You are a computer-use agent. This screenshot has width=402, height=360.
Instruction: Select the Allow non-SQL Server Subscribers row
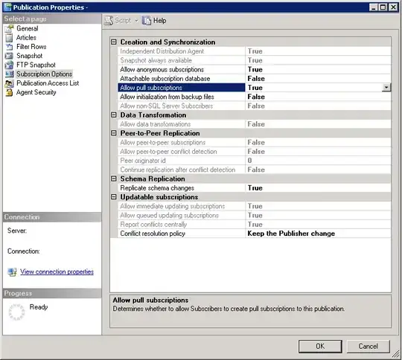[255, 106]
